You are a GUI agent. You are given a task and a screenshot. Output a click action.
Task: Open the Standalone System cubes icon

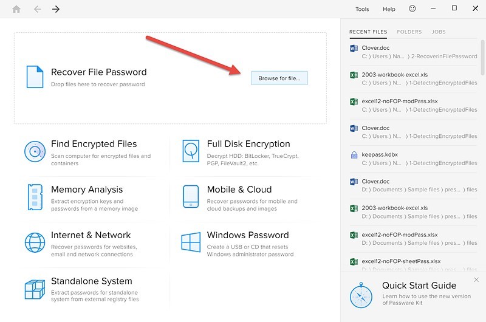point(35,289)
